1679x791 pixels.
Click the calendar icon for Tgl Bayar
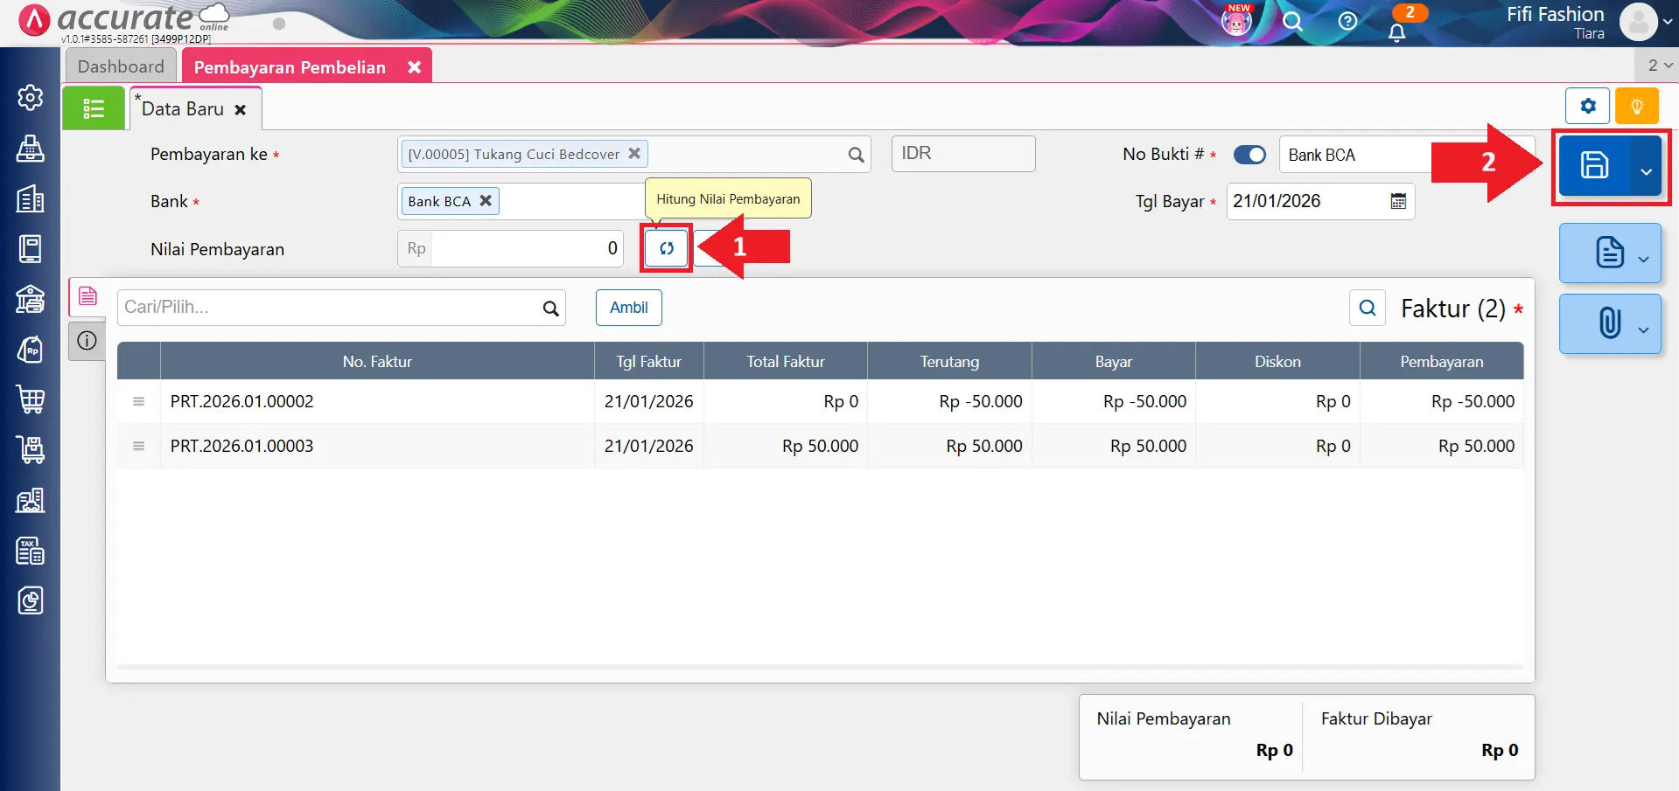coord(1398,202)
